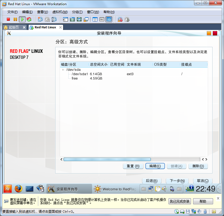Click the speaker volume icon in guest tray

tap(164, 189)
